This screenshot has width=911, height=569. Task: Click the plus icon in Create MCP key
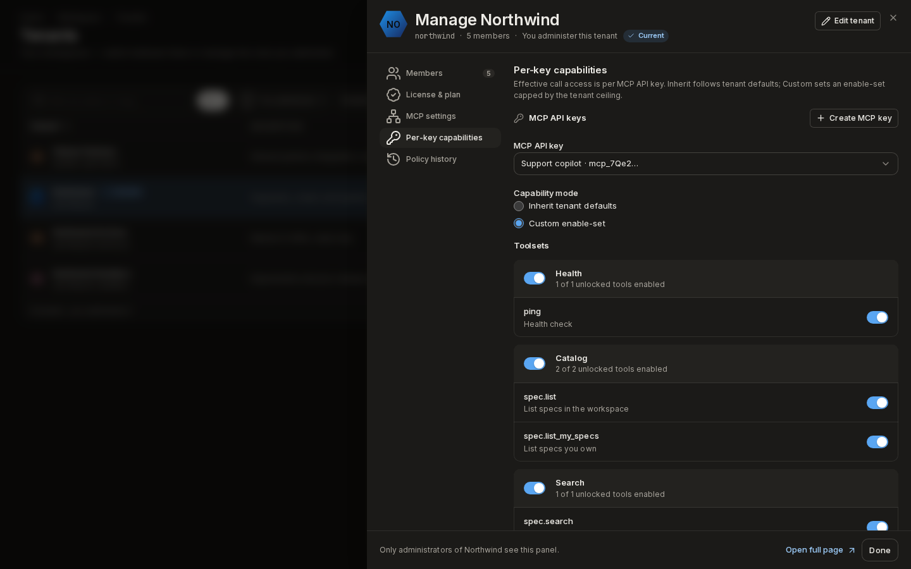821,118
